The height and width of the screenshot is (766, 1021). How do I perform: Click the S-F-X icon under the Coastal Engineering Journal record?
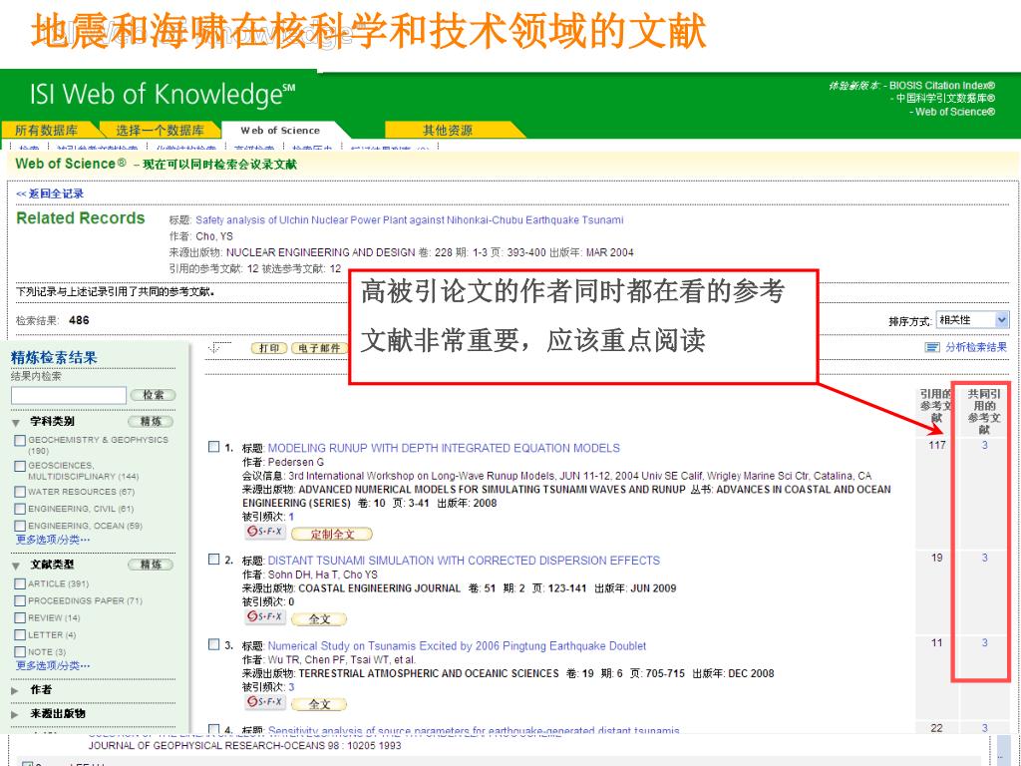coord(265,616)
